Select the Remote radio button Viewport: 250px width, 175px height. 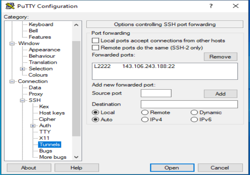[145, 112]
